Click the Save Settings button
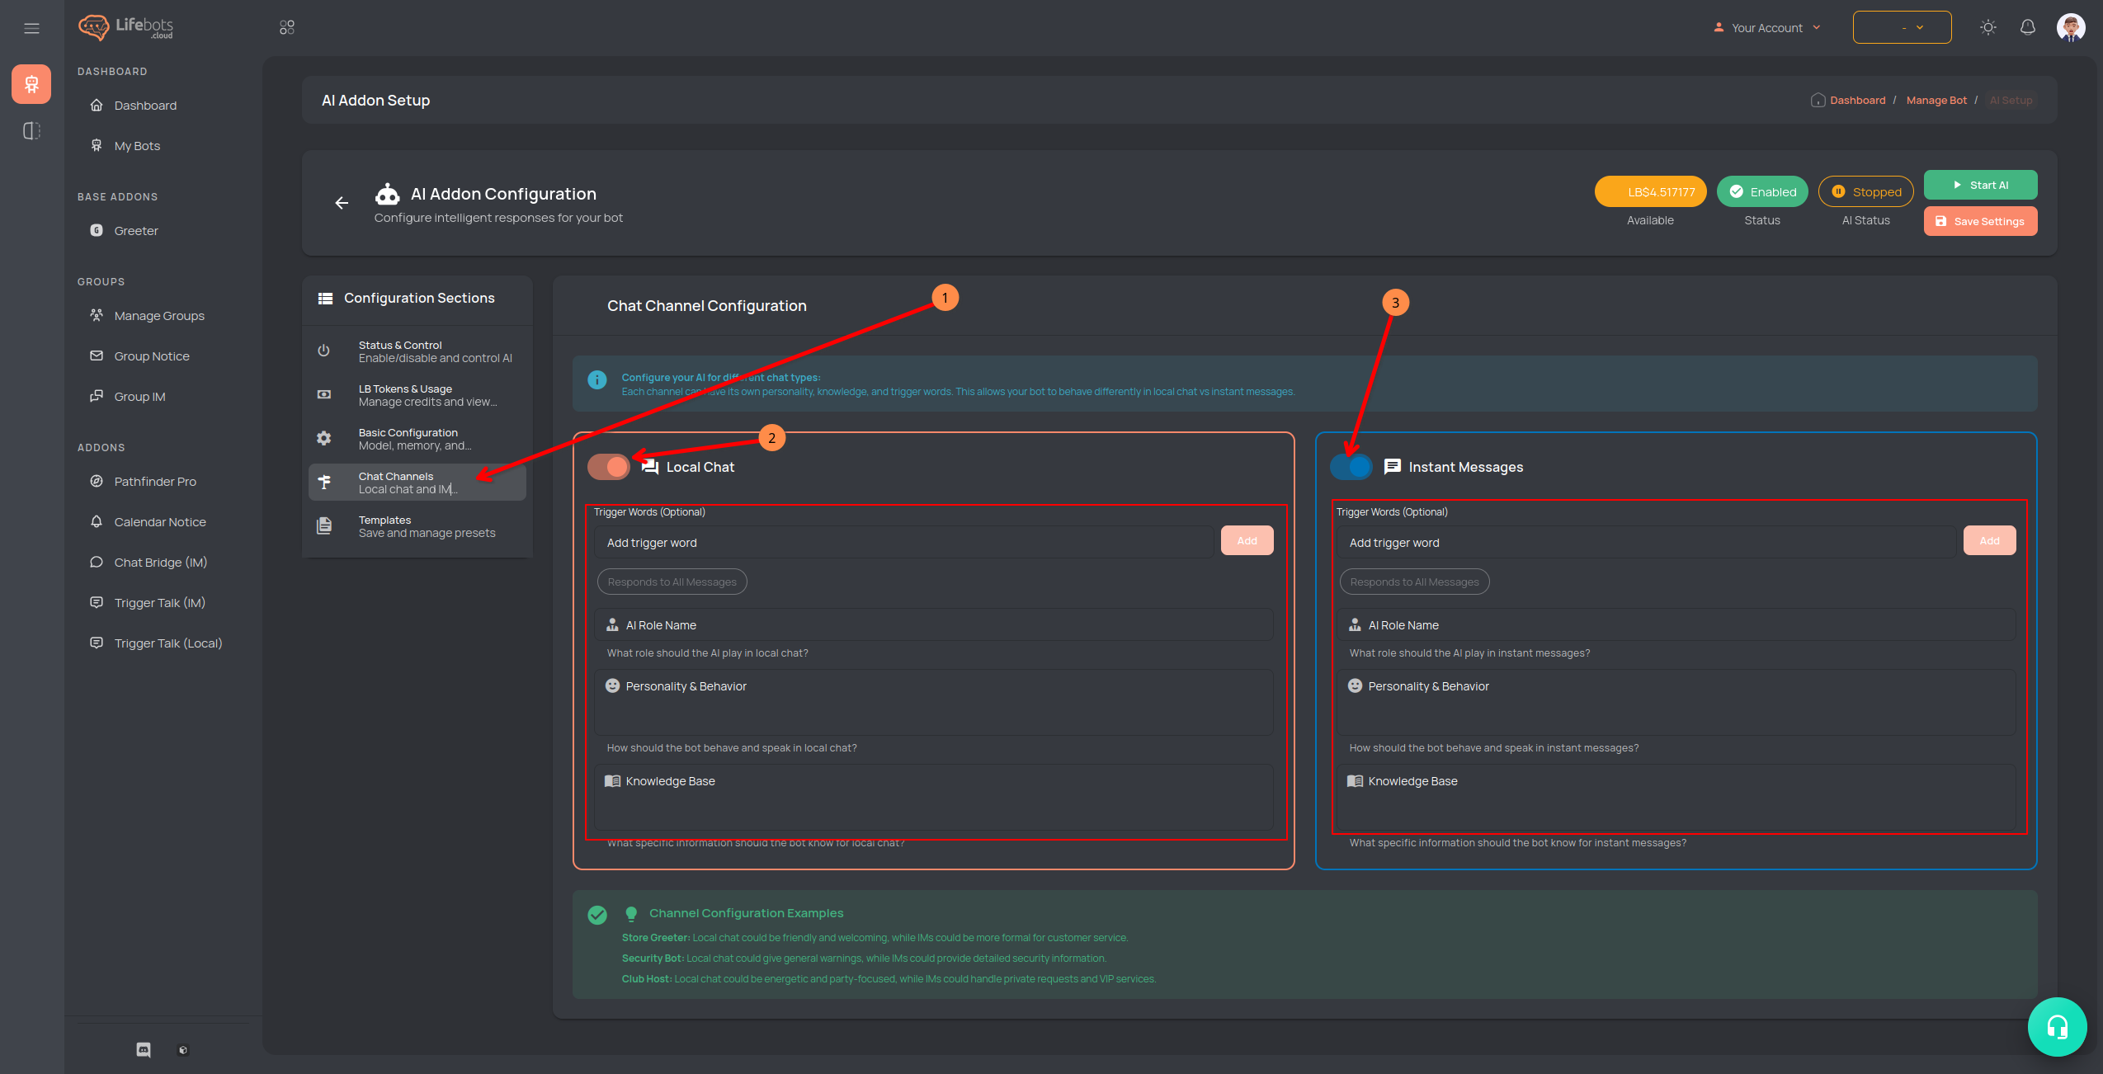Image resolution: width=2103 pixels, height=1074 pixels. [x=1980, y=221]
